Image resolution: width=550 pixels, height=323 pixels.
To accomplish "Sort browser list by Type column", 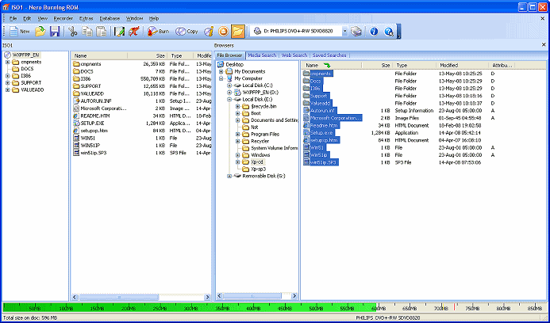I will point(414,65).
